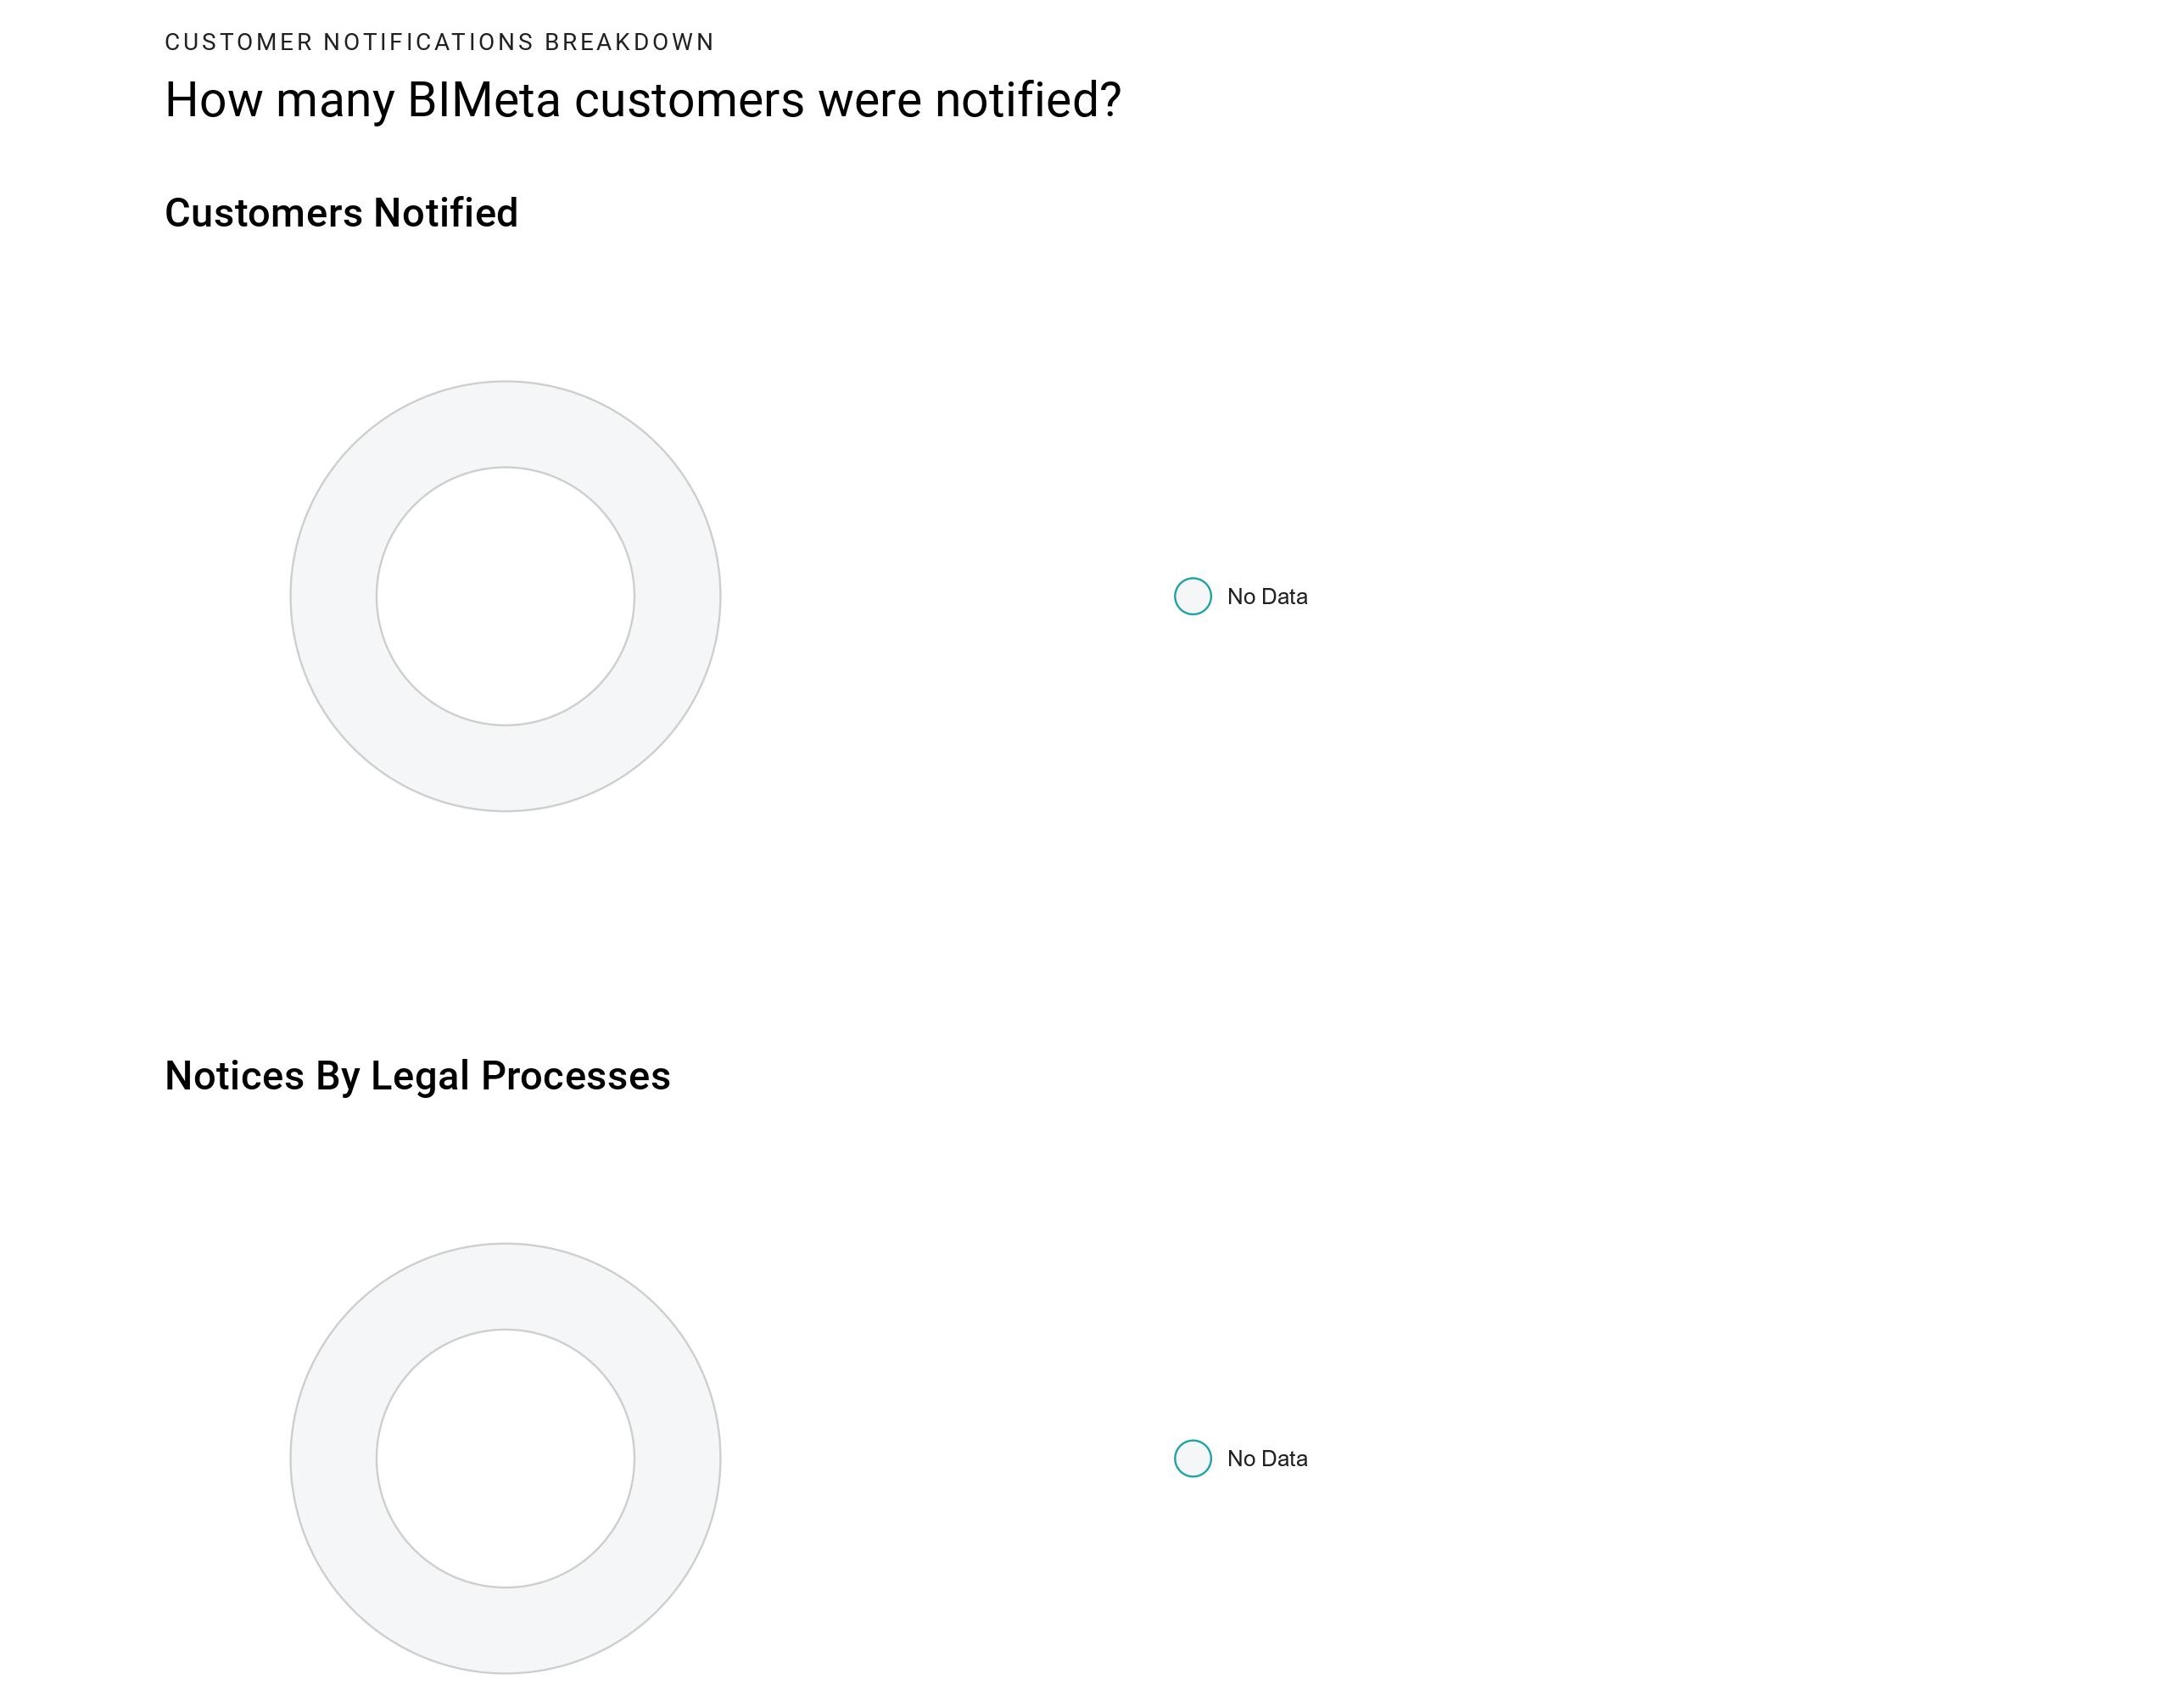Click the No Data label under Customers Notified
The height and width of the screenshot is (1708, 2163).
1266,596
